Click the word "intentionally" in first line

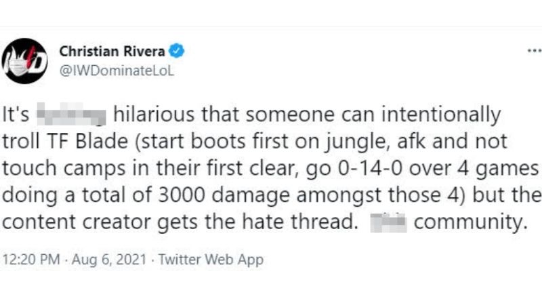[441, 115]
